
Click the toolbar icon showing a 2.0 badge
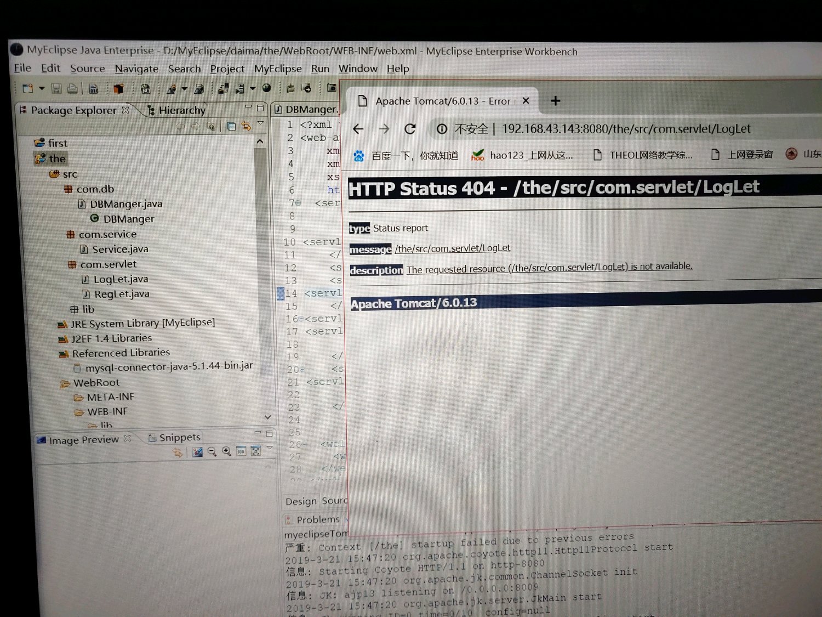[145, 88]
